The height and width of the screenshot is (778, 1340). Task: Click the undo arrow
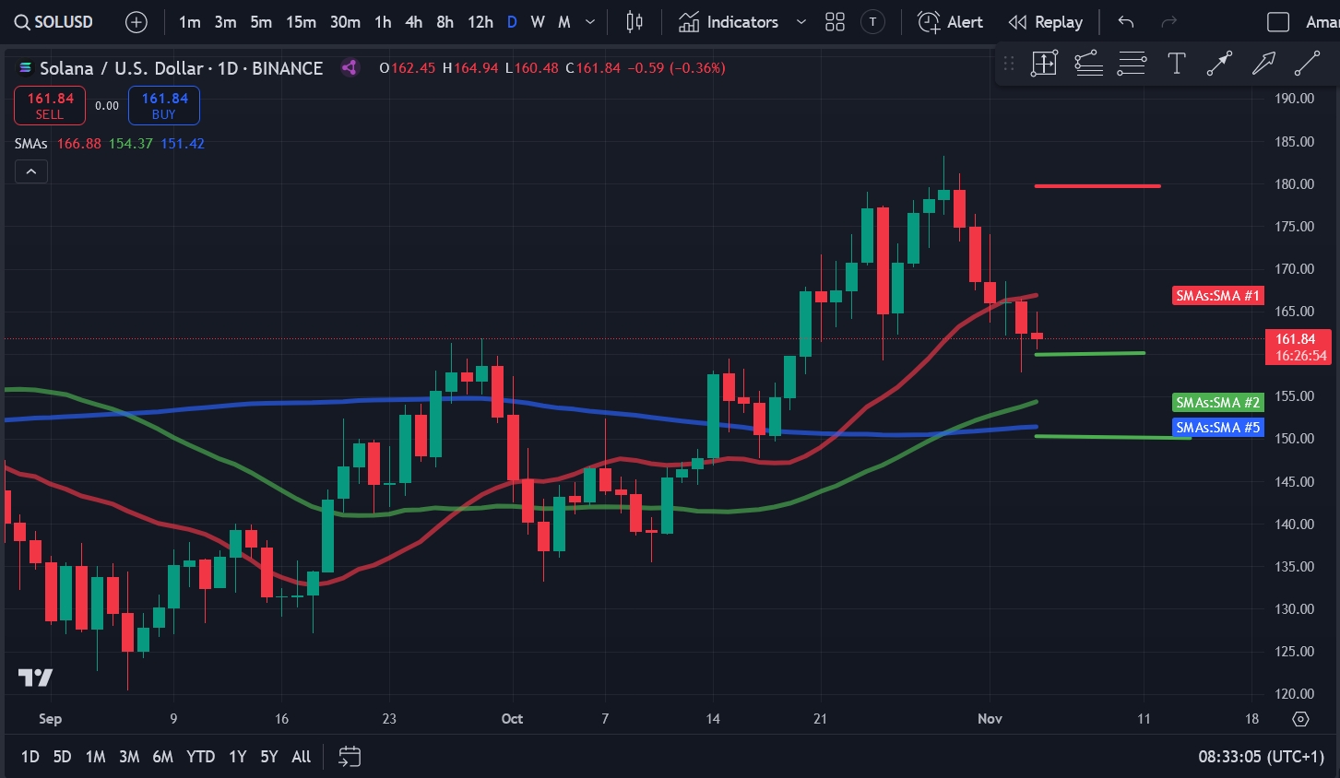(1125, 22)
